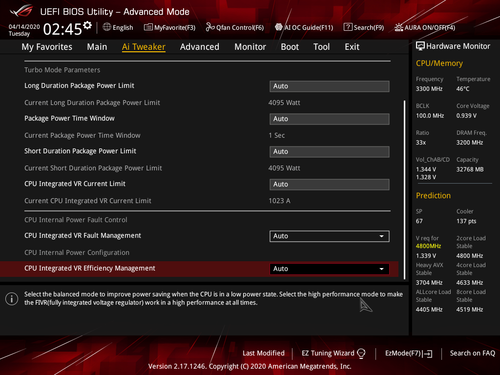This screenshot has height=375, width=500.
Task: Select CPU Integrated VR Efficiency Management row label
Action: [90, 268]
